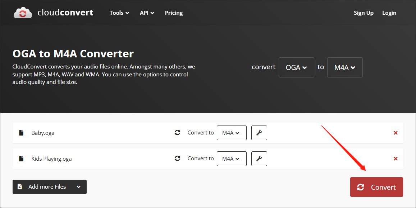Click the Kids Playing.oga file name

pos(51,159)
